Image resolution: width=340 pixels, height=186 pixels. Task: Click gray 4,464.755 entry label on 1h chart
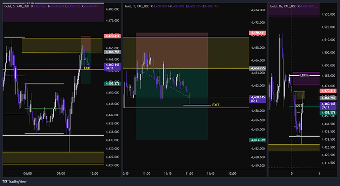pyautogui.click(x=328, y=98)
